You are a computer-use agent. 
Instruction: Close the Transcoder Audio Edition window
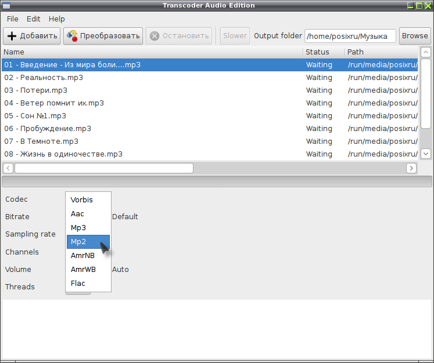pos(428,6)
